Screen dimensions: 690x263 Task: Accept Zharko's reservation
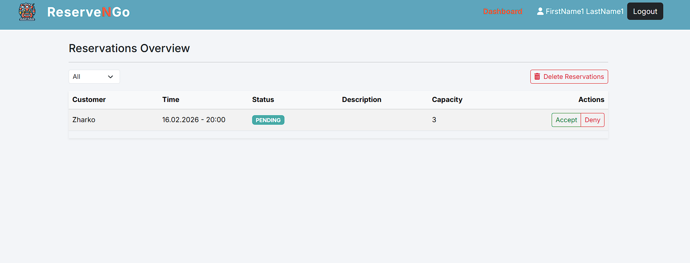tap(566, 120)
